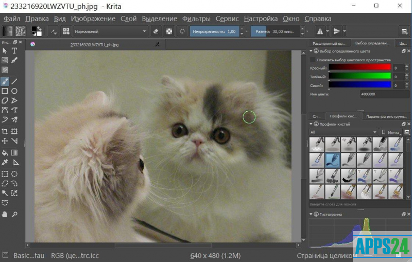Click the Красный red channel slider

[359, 67]
